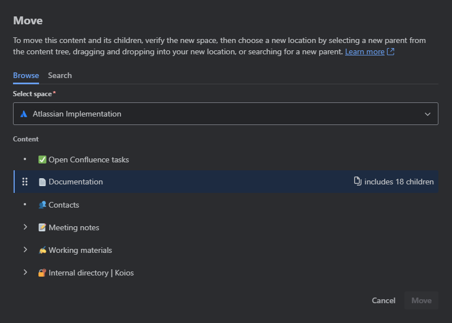Click the pages icon by includes 18 children
This screenshot has height=323, width=452.
[x=358, y=182]
